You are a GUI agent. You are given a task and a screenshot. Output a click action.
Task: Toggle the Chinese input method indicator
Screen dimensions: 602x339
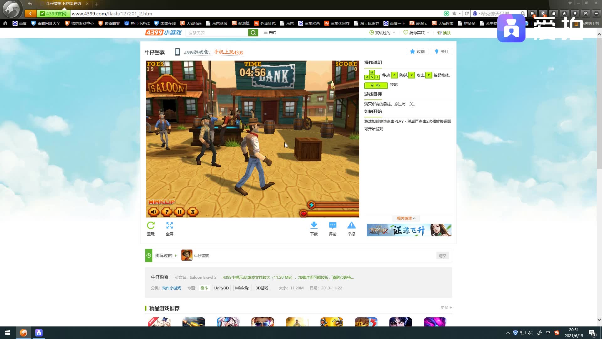click(548, 333)
